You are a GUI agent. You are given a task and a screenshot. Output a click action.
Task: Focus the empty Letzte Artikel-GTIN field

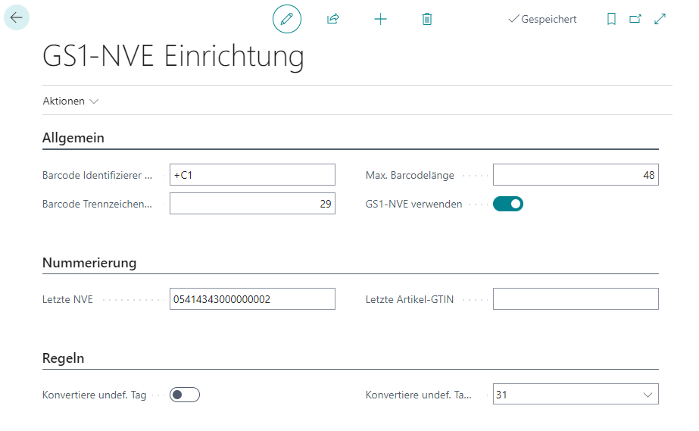tap(576, 299)
